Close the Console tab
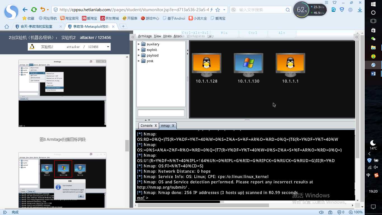 pyautogui.click(x=156, y=126)
